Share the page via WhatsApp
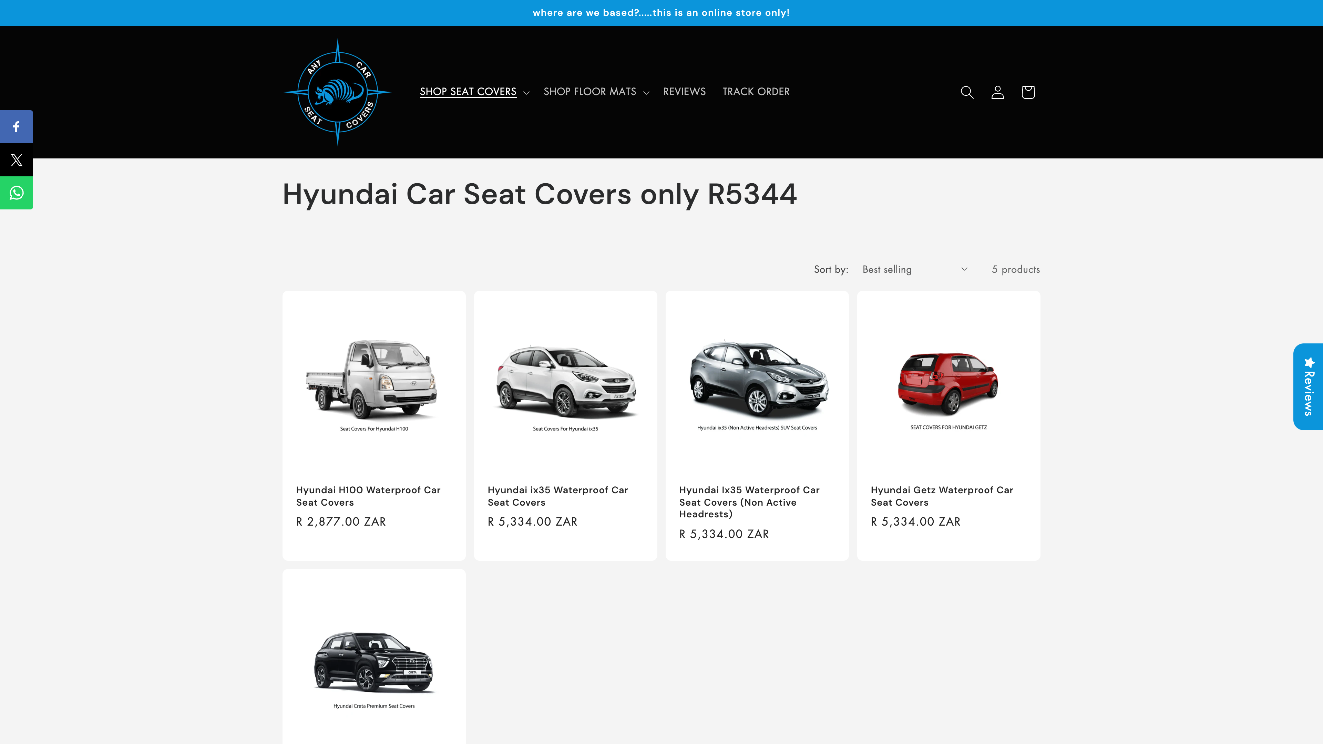This screenshot has width=1323, height=744. click(x=17, y=193)
